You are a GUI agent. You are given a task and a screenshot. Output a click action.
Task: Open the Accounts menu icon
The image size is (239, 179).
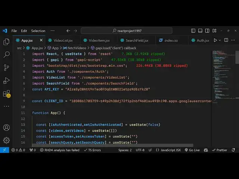(6, 128)
